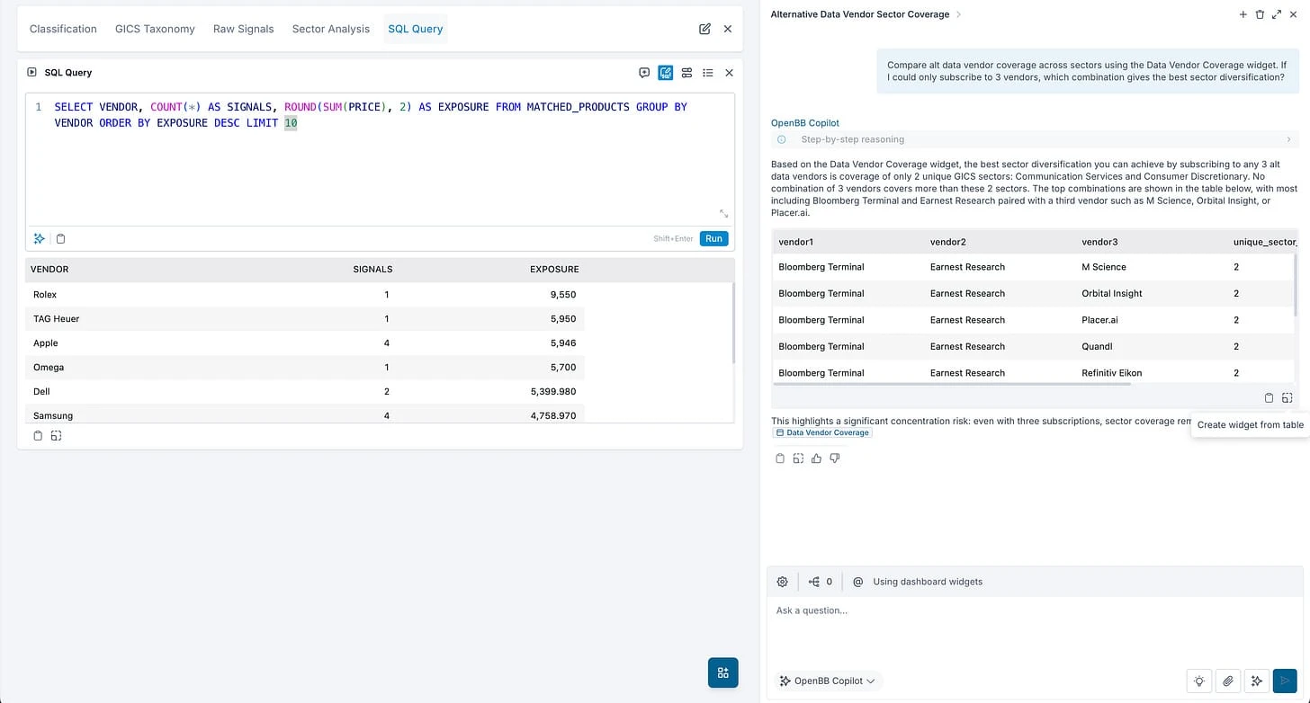Expand the Step-by-step reasoning section
This screenshot has width=1310, height=703.
[x=1033, y=139]
